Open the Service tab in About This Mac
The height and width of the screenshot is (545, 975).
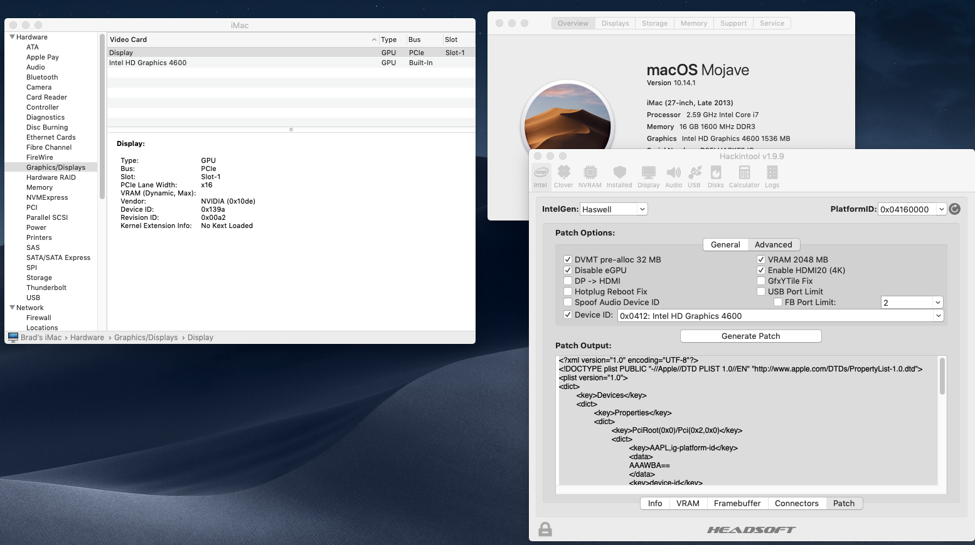[772, 23]
